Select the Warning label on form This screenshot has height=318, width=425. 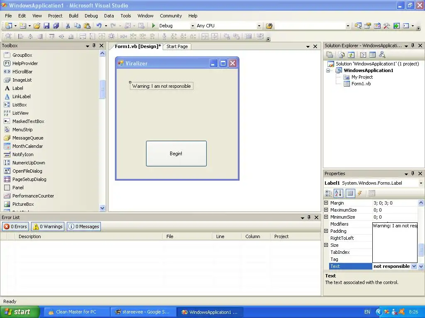click(161, 86)
